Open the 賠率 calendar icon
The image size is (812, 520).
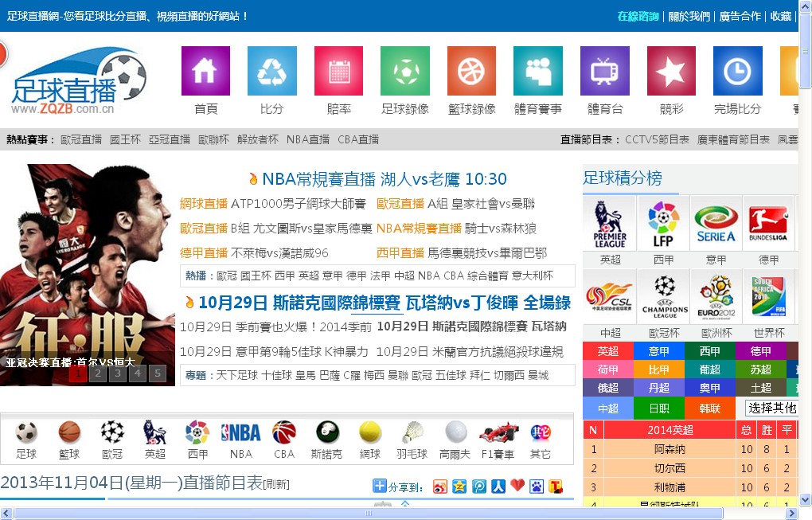[x=338, y=71]
